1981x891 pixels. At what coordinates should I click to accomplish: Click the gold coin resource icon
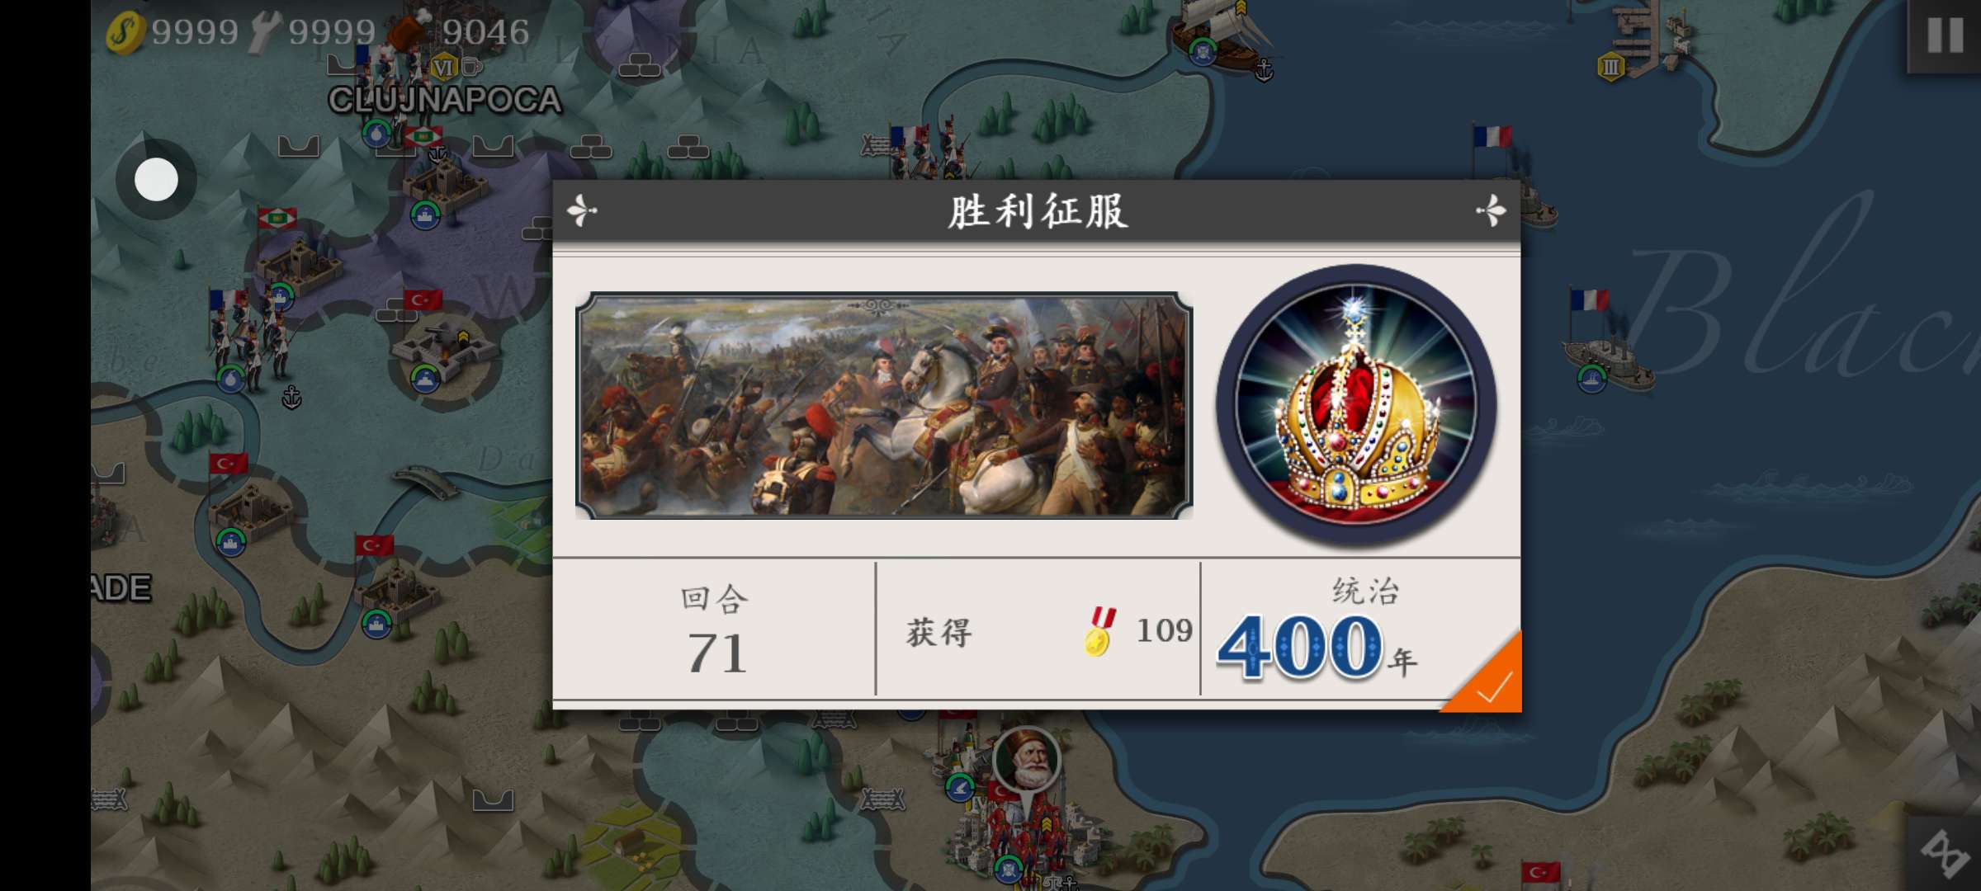point(125,33)
